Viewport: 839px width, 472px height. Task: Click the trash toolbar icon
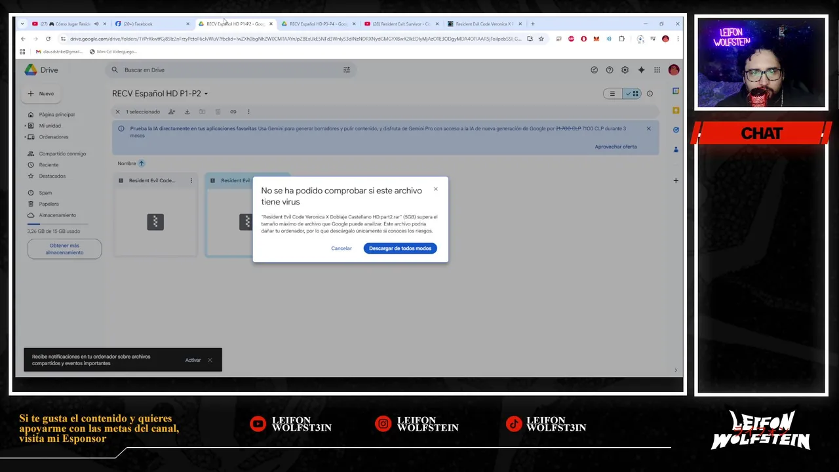click(x=218, y=112)
